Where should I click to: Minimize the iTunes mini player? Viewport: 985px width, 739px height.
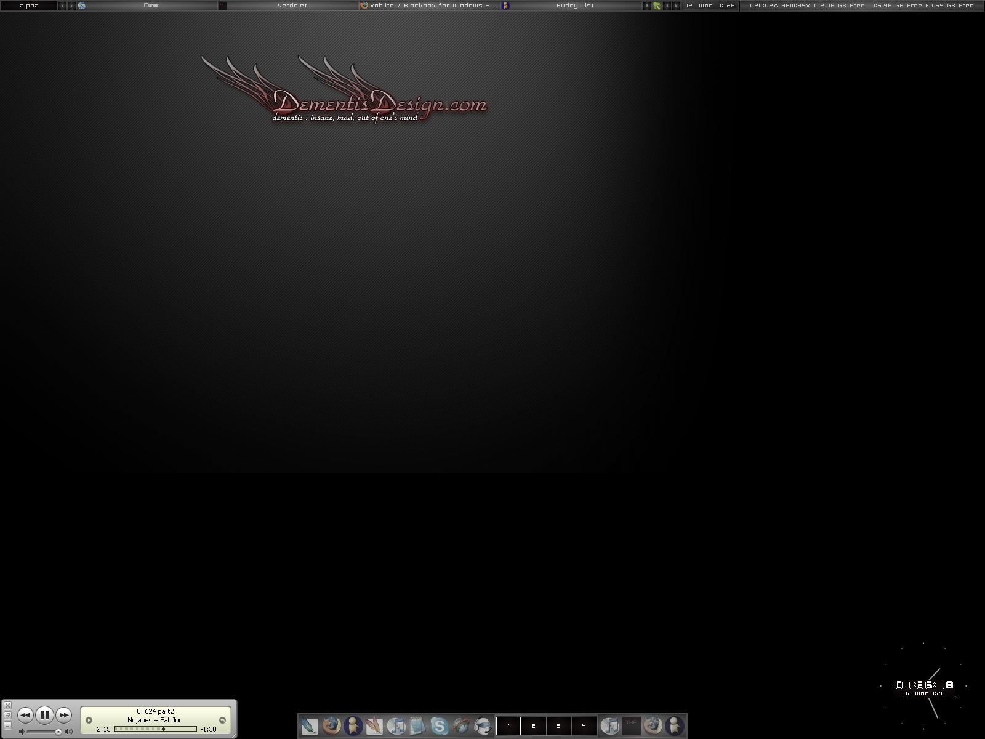point(7,725)
